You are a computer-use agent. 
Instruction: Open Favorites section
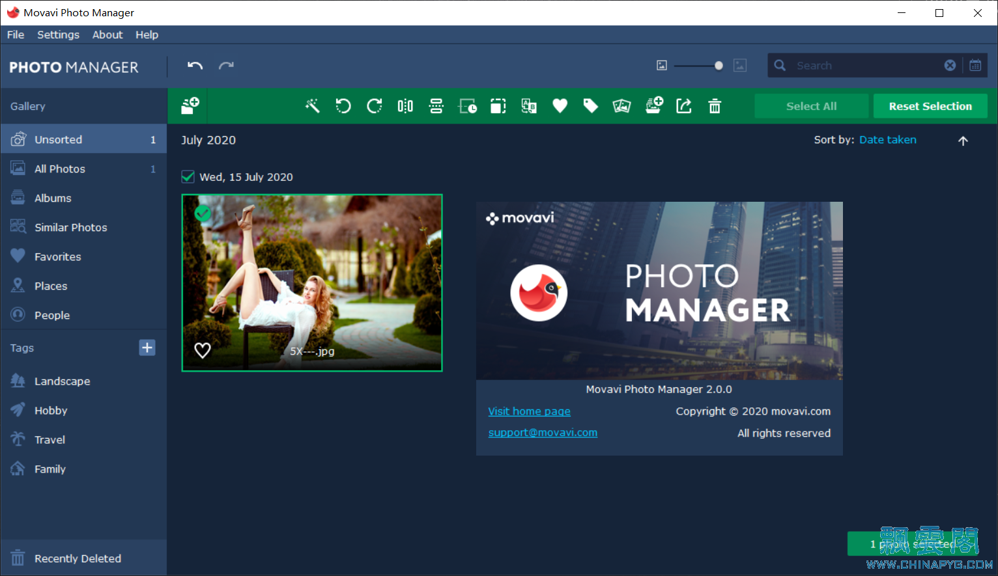[x=83, y=256]
